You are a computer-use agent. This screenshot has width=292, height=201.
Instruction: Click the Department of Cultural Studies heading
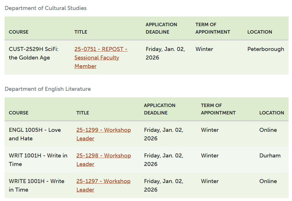click(46, 8)
